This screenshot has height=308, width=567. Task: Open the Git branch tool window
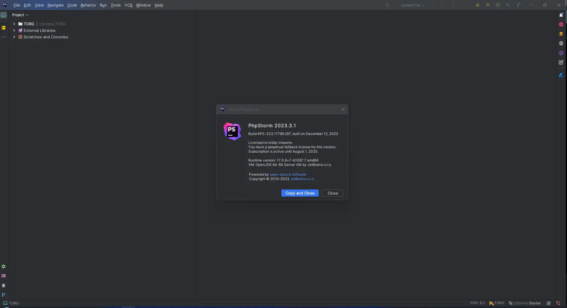[4, 295]
